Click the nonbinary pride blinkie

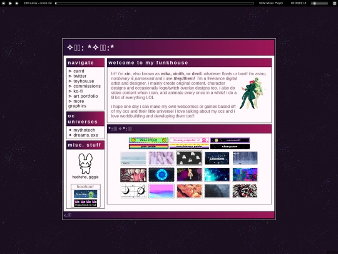189,146
